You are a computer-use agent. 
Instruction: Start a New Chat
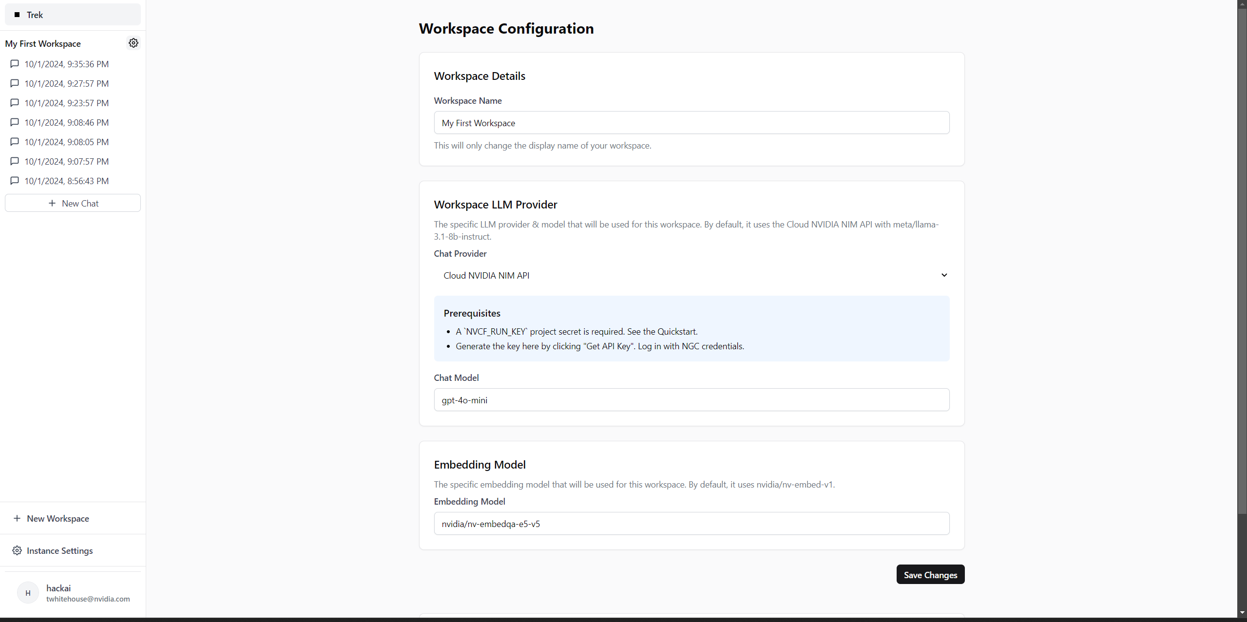pos(73,203)
